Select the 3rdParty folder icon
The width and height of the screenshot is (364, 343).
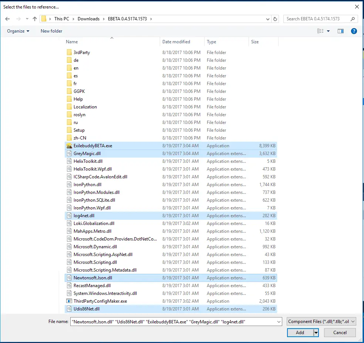(69, 53)
